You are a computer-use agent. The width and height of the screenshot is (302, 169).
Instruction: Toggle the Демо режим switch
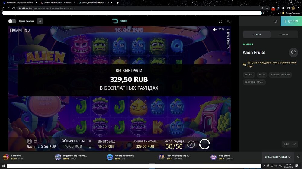12,21
